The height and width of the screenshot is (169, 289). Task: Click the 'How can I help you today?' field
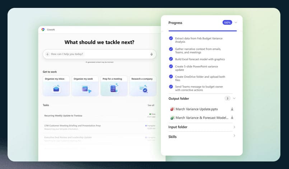click(99, 54)
